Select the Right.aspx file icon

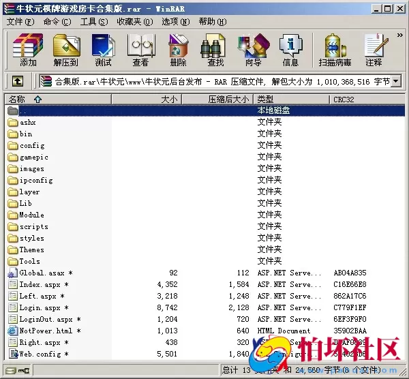[12, 342]
